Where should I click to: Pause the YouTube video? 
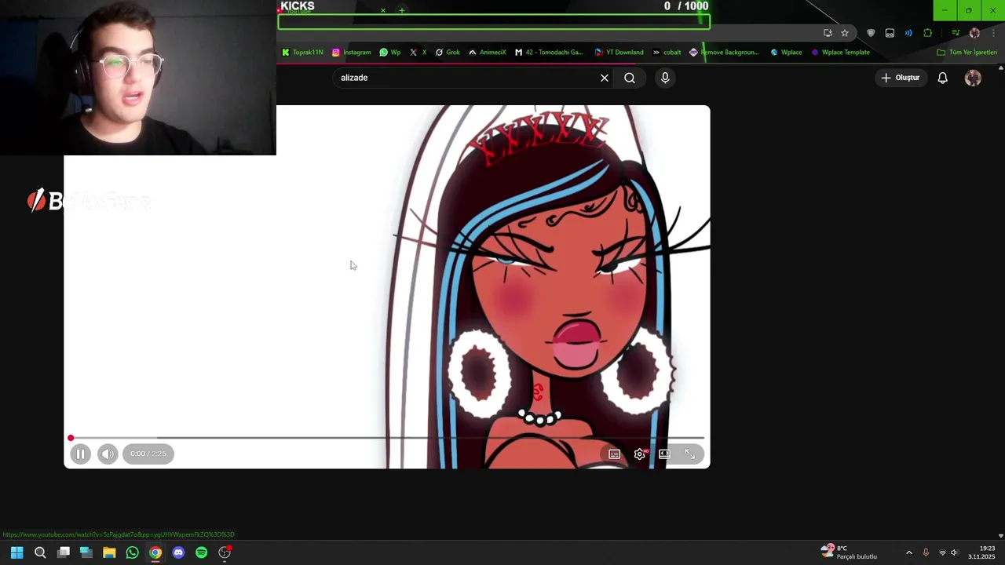[80, 454]
